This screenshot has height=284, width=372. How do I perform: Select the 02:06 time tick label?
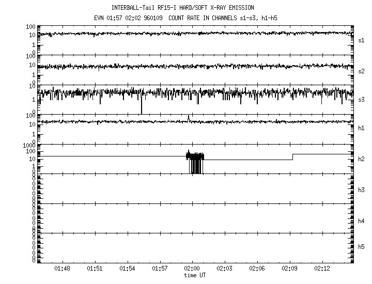(257, 269)
